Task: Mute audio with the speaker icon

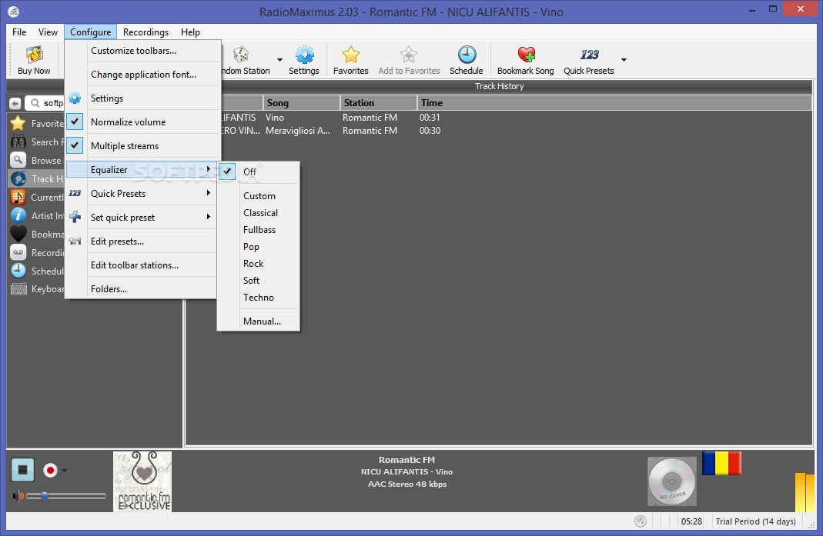Action: [x=18, y=495]
